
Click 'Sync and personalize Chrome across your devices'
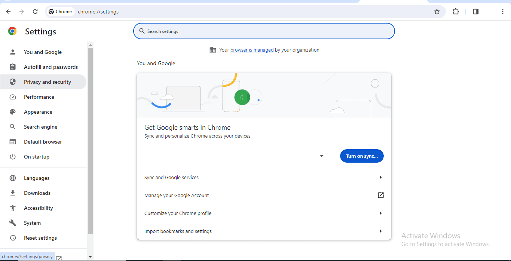point(198,136)
